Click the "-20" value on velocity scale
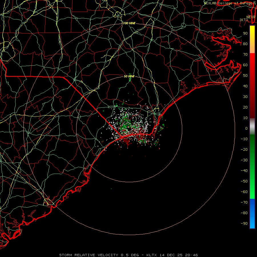This screenshot has height=257, width=257. pos(244,149)
